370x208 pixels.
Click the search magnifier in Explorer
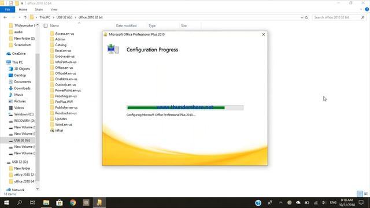click(x=362, y=17)
